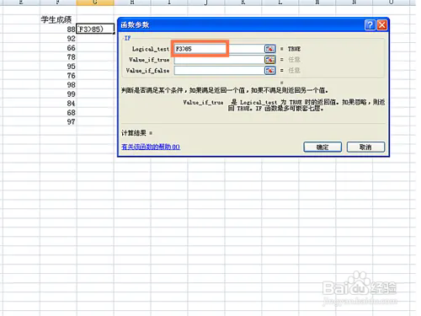
Task: Select column K header
Action: point(243,3)
